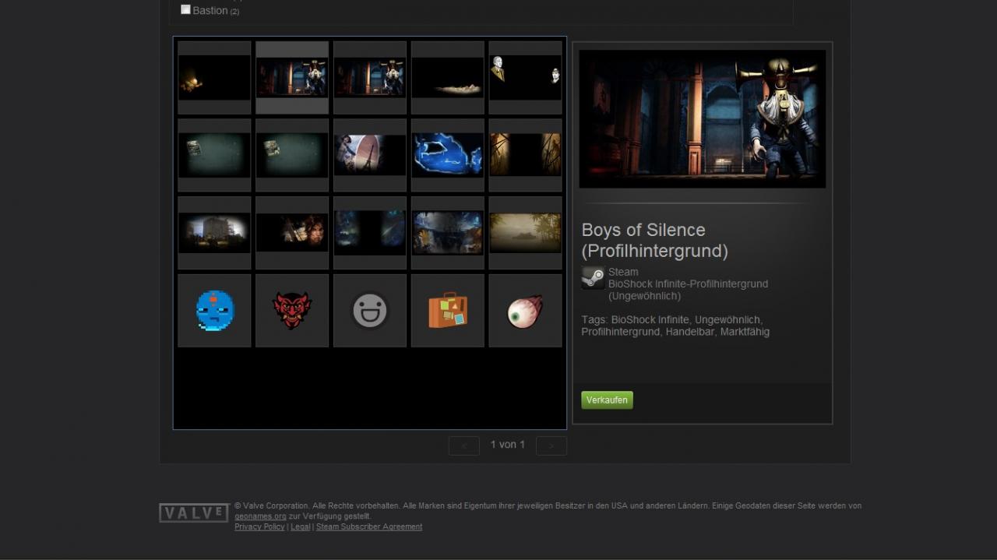Select the black background with pale sand mound
The width and height of the screenshot is (997, 560).
(x=448, y=77)
